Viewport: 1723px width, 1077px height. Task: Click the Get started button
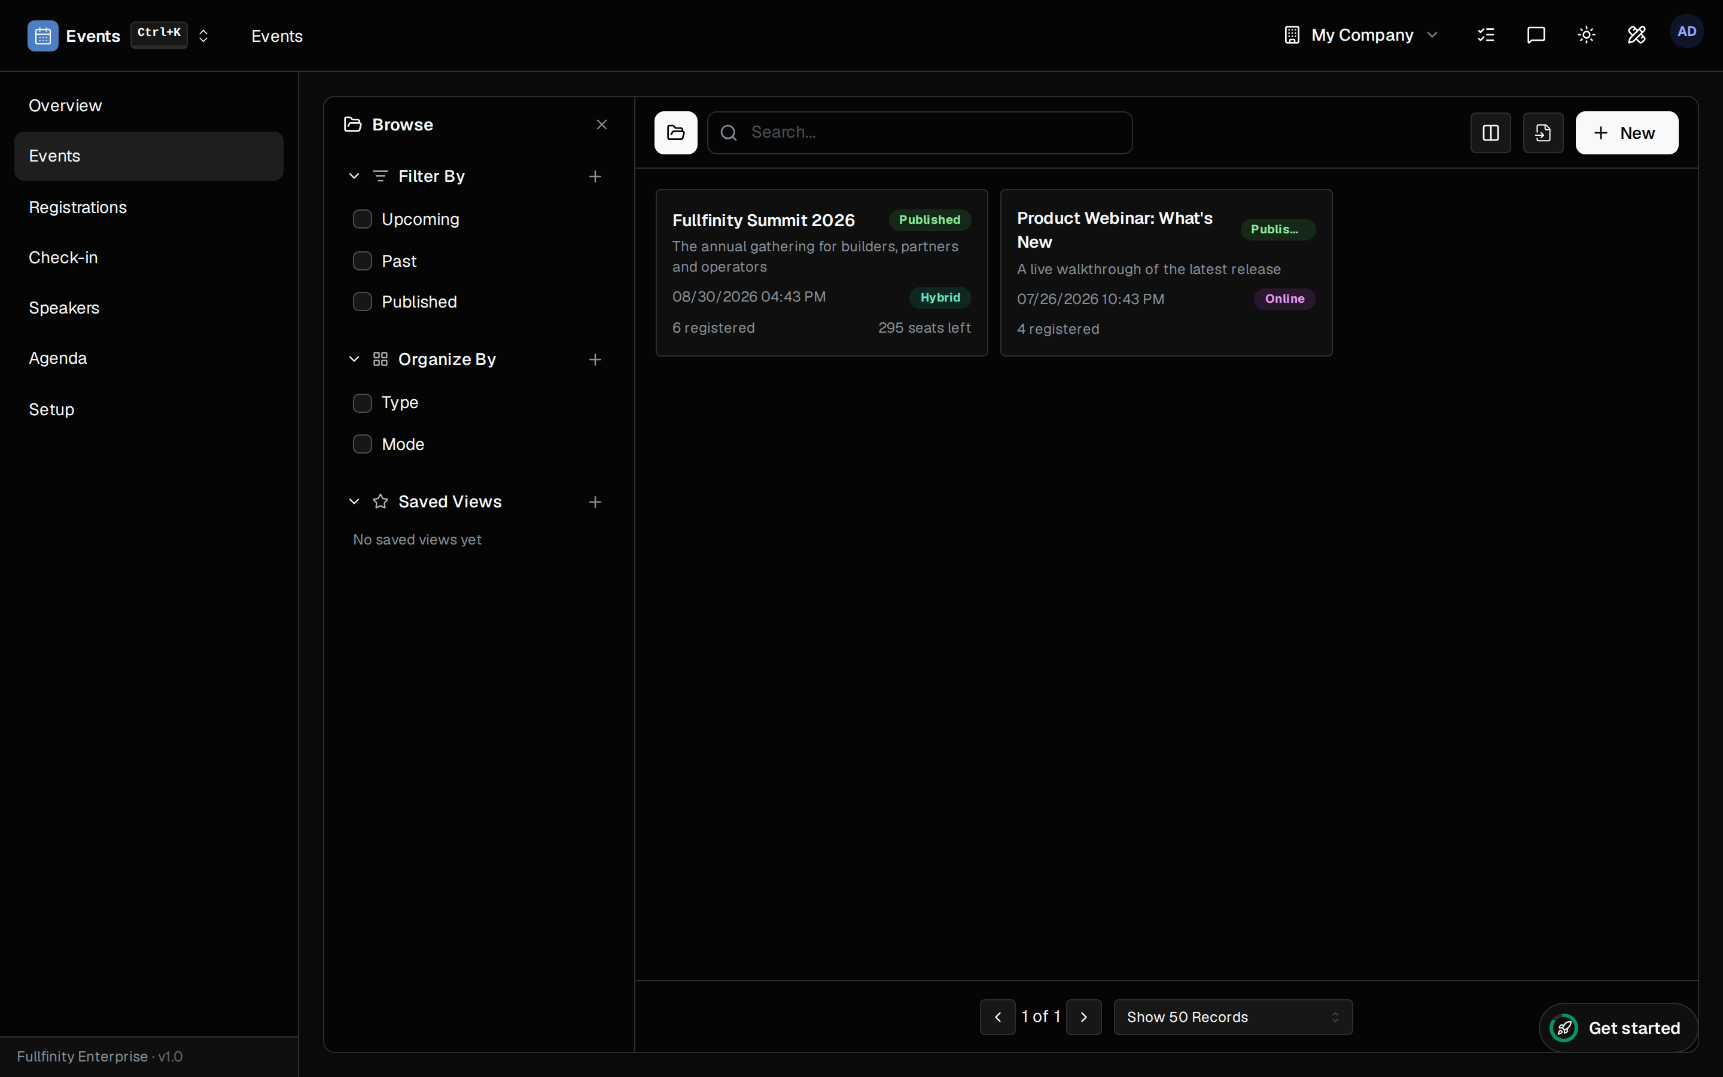click(x=1618, y=1028)
